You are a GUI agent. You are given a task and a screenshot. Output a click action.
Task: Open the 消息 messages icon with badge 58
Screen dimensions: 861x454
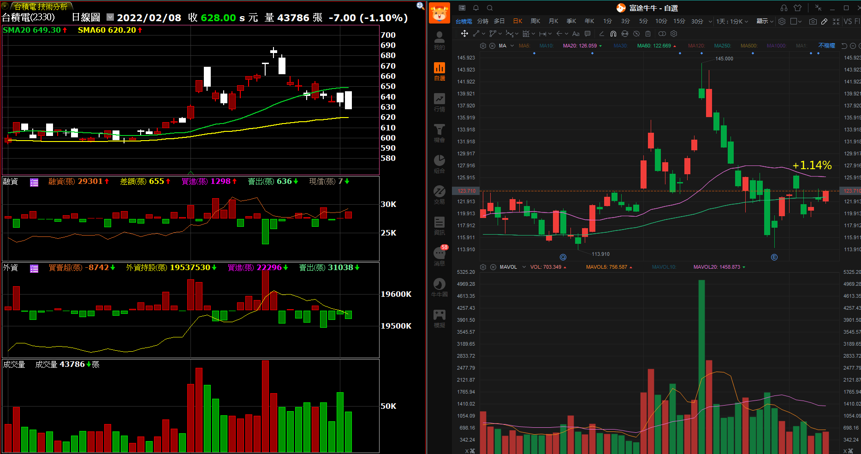(439, 256)
